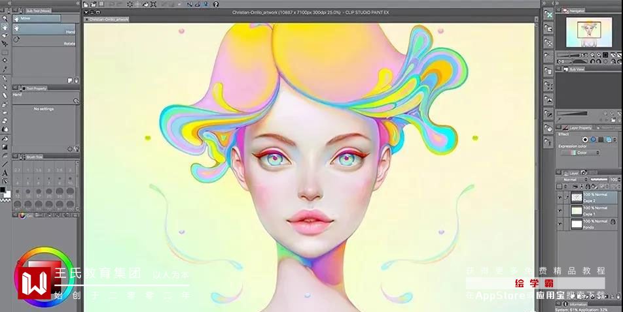Select the Brush tool
This screenshot has width=623, height=312.
point(5,95)
